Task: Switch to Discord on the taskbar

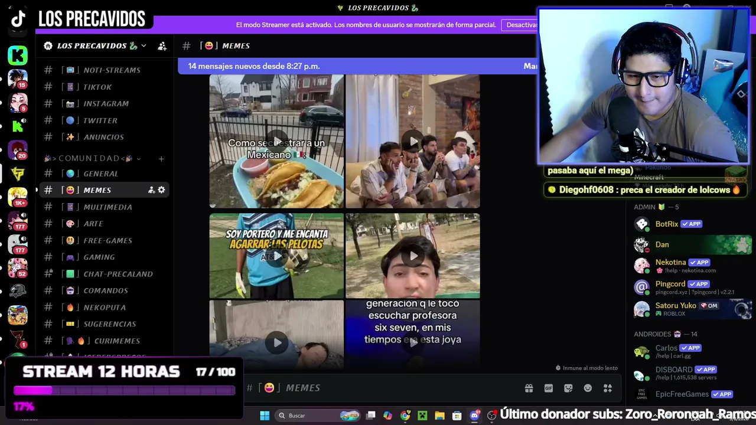Action: (x=474, y=416)
